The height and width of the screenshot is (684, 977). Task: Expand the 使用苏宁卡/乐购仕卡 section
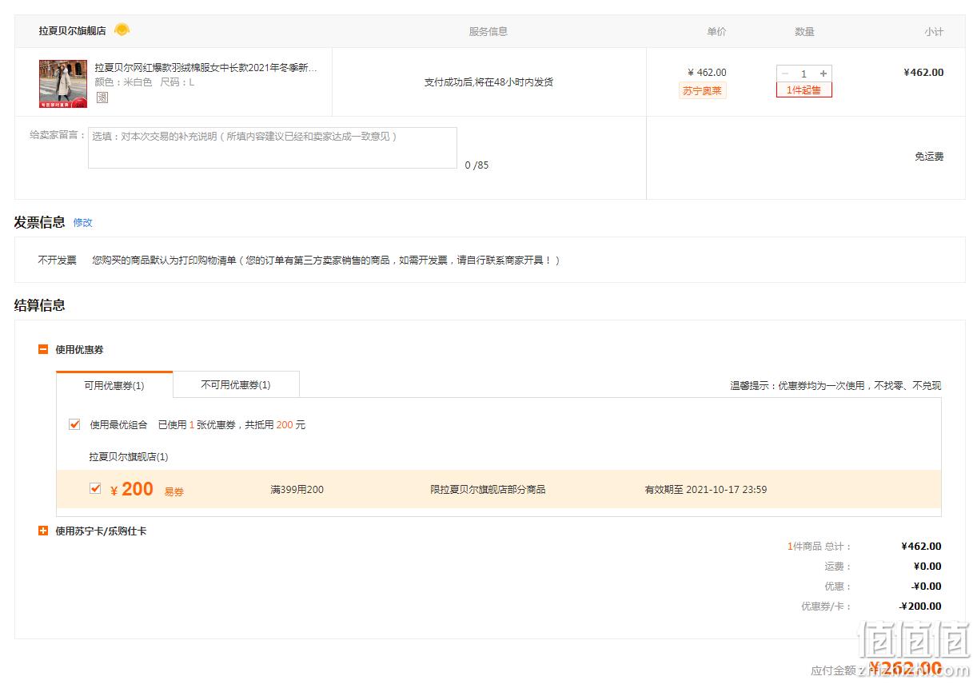pos(43,531)
